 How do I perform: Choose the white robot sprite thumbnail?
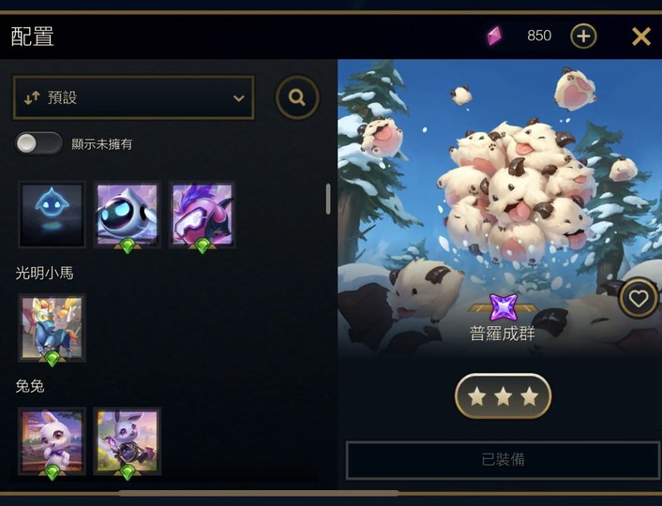point(128,215)
